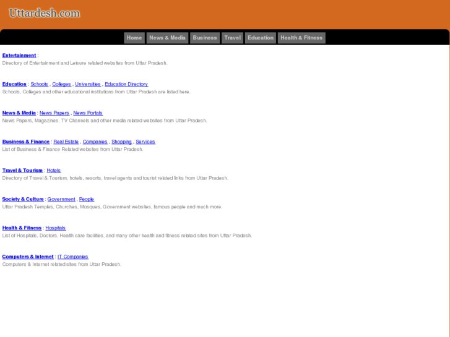Open the Universities subcategory link
The height and width of the screenshot is (337, 450).
point(88,84)
